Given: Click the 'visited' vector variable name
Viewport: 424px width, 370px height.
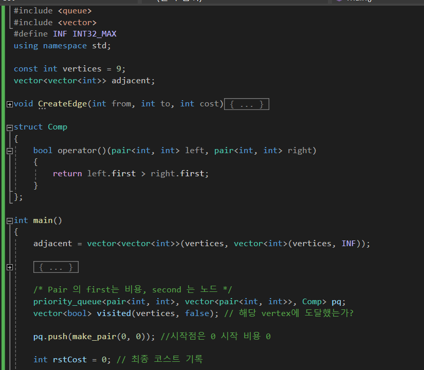Looking at the screenshot, I should pyautogui.click(x=114, y=313).
